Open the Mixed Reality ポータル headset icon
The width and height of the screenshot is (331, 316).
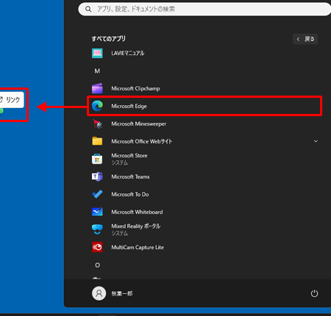tap(97, 229)
